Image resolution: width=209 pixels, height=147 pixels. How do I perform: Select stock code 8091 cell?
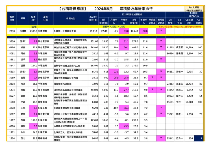(12, 53)
